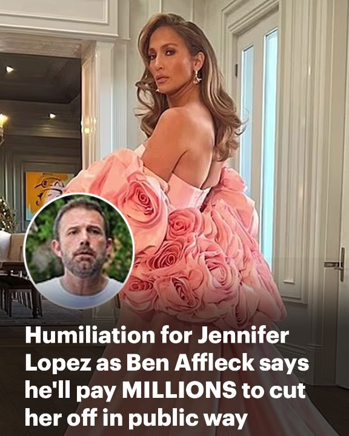349x436 pixels.
Task: Click the 'Lopez' word in the headline
Action: point(58,363)
